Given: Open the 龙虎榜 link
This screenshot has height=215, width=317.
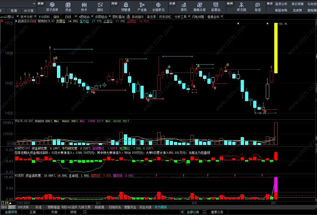Looking at the screenshot, I should pos(297,10).
